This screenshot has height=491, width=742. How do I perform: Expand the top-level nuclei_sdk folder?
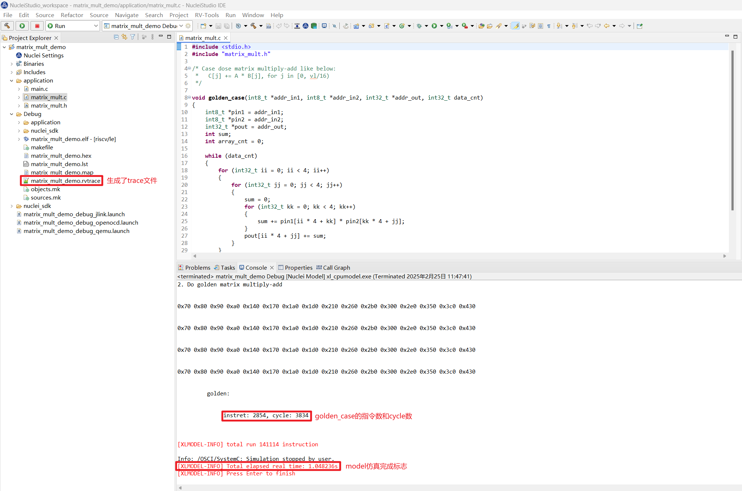[x=12, y=206]
